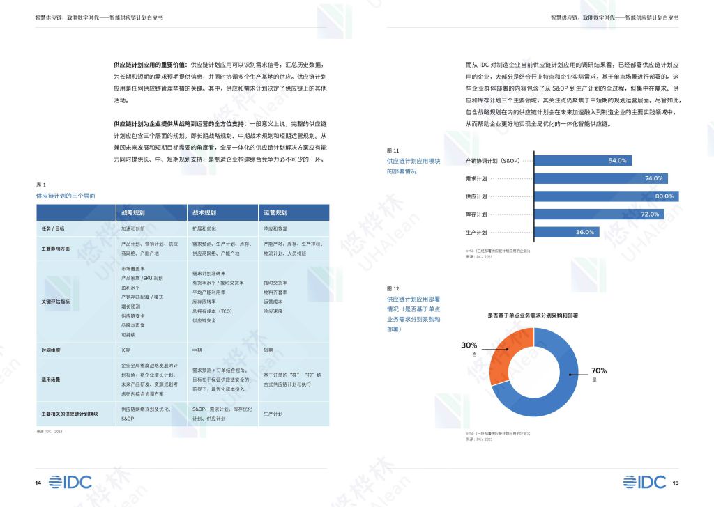
Task: Click 运营成本 in the operations column
Action: point(273,302)
